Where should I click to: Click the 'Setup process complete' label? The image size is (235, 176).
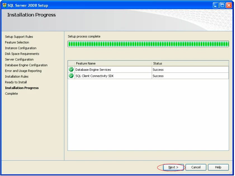[x=84, y=36]
